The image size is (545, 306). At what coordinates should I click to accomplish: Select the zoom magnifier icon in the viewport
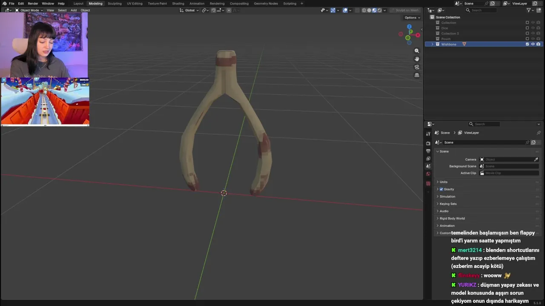pyautogui.click(x=417, y=51)
